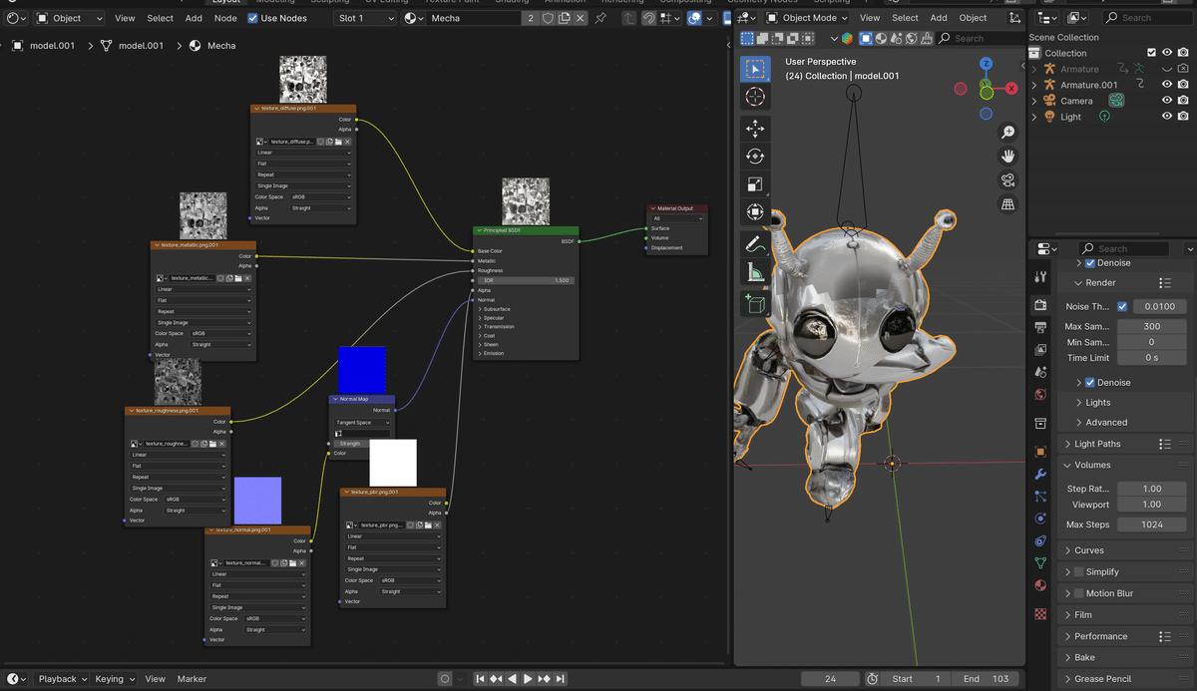Select the Select Box tool in viewport
This screenshot has height=691, width=1197.
pyautogui.click(x=755, y=69)
